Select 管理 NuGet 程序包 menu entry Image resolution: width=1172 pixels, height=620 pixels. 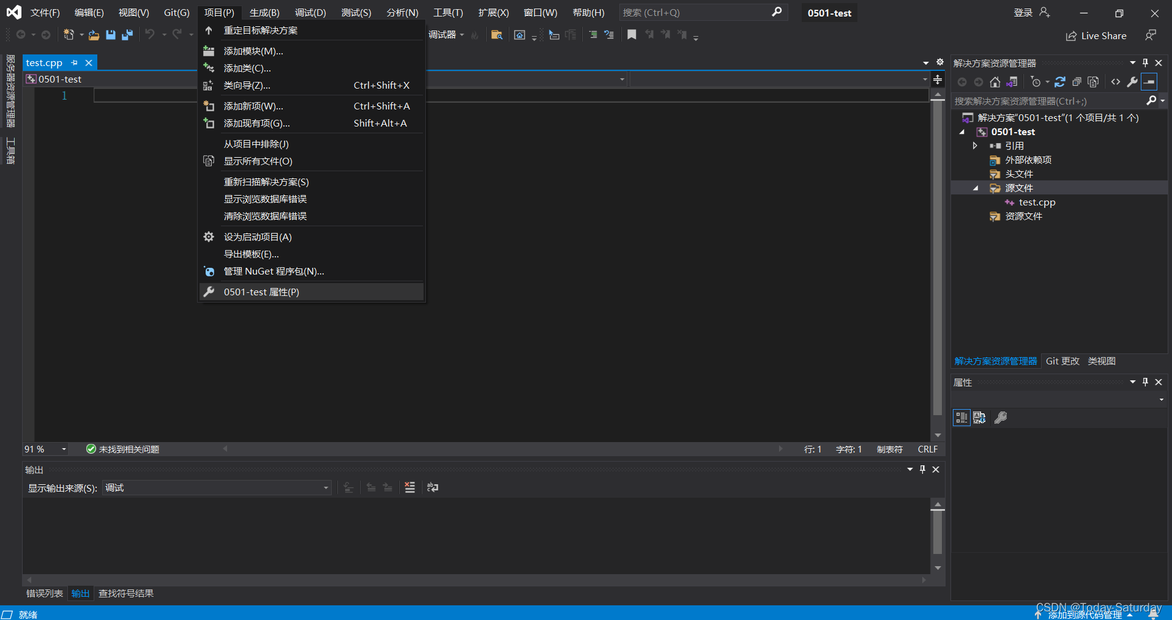point(312,271)
